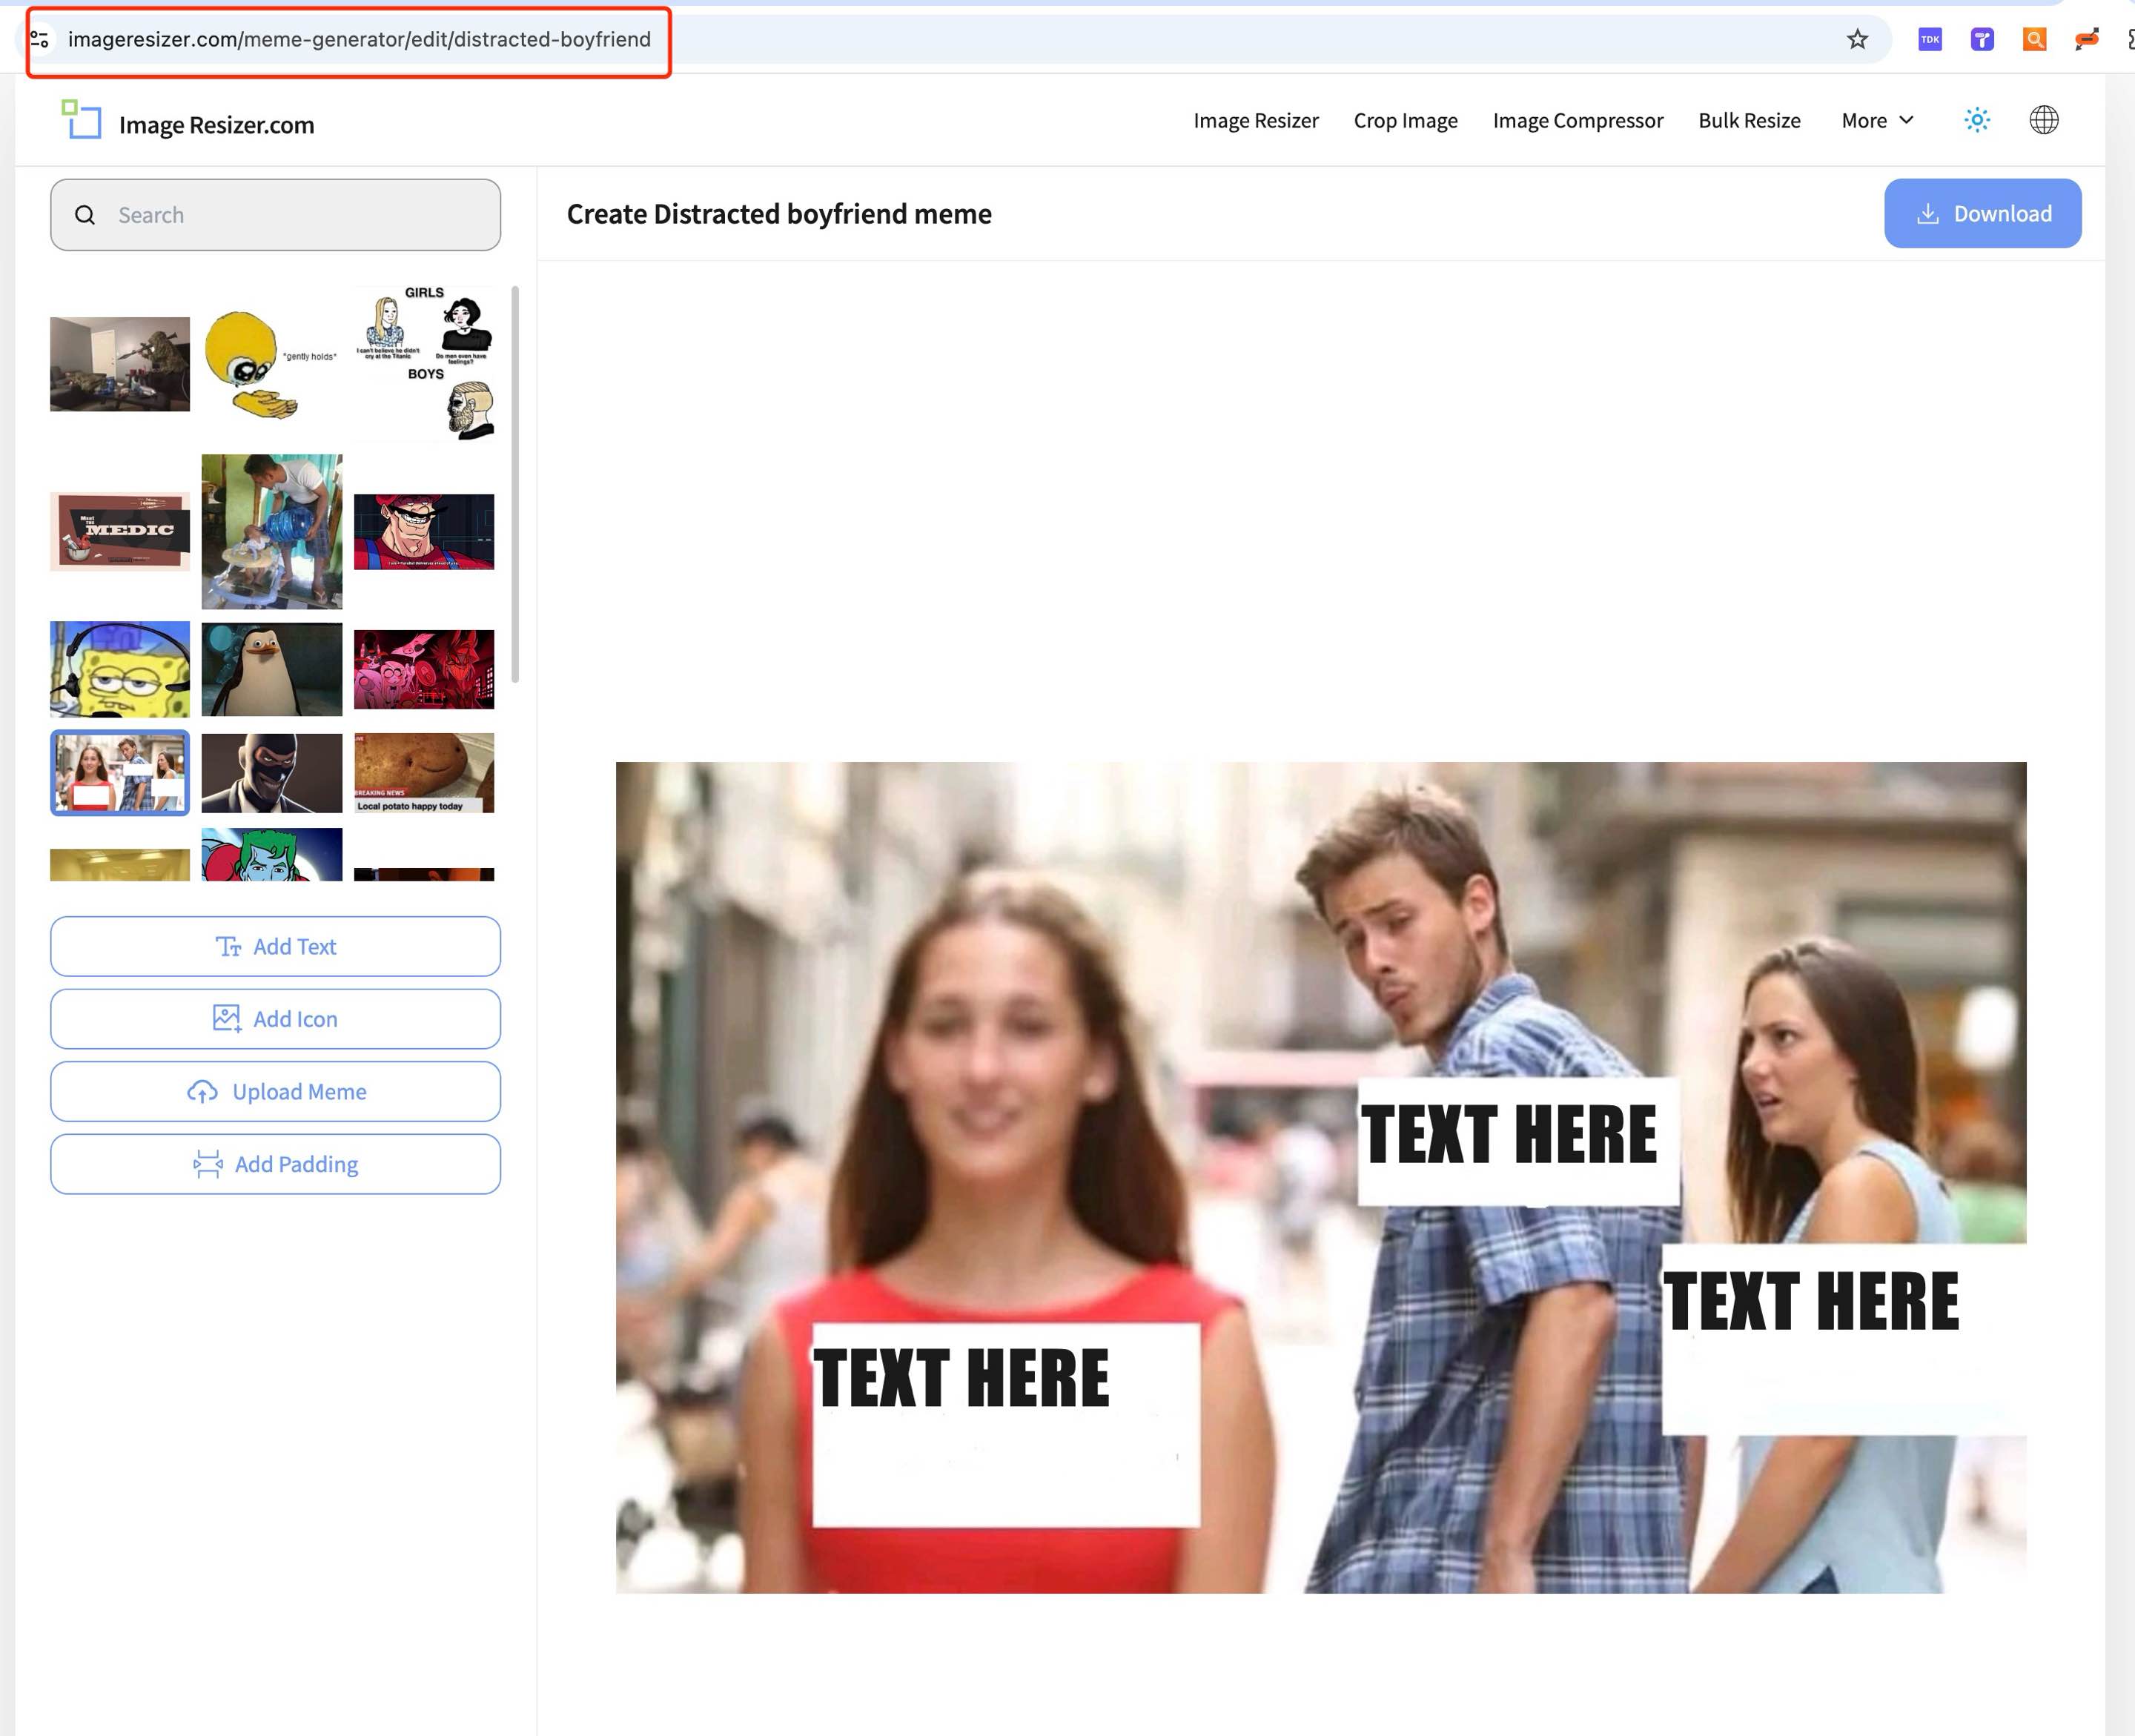2135x1736 pixels.
Task: Open the language globe icon
Action: coord(2044,120)
